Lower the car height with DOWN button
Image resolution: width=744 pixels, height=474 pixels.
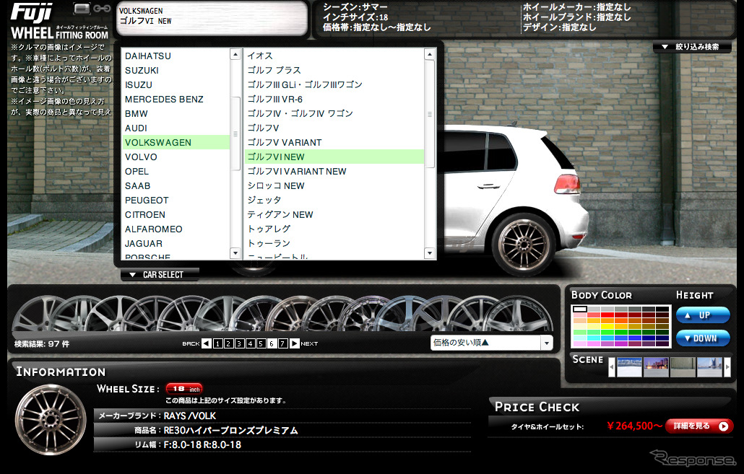click(703, 338)
